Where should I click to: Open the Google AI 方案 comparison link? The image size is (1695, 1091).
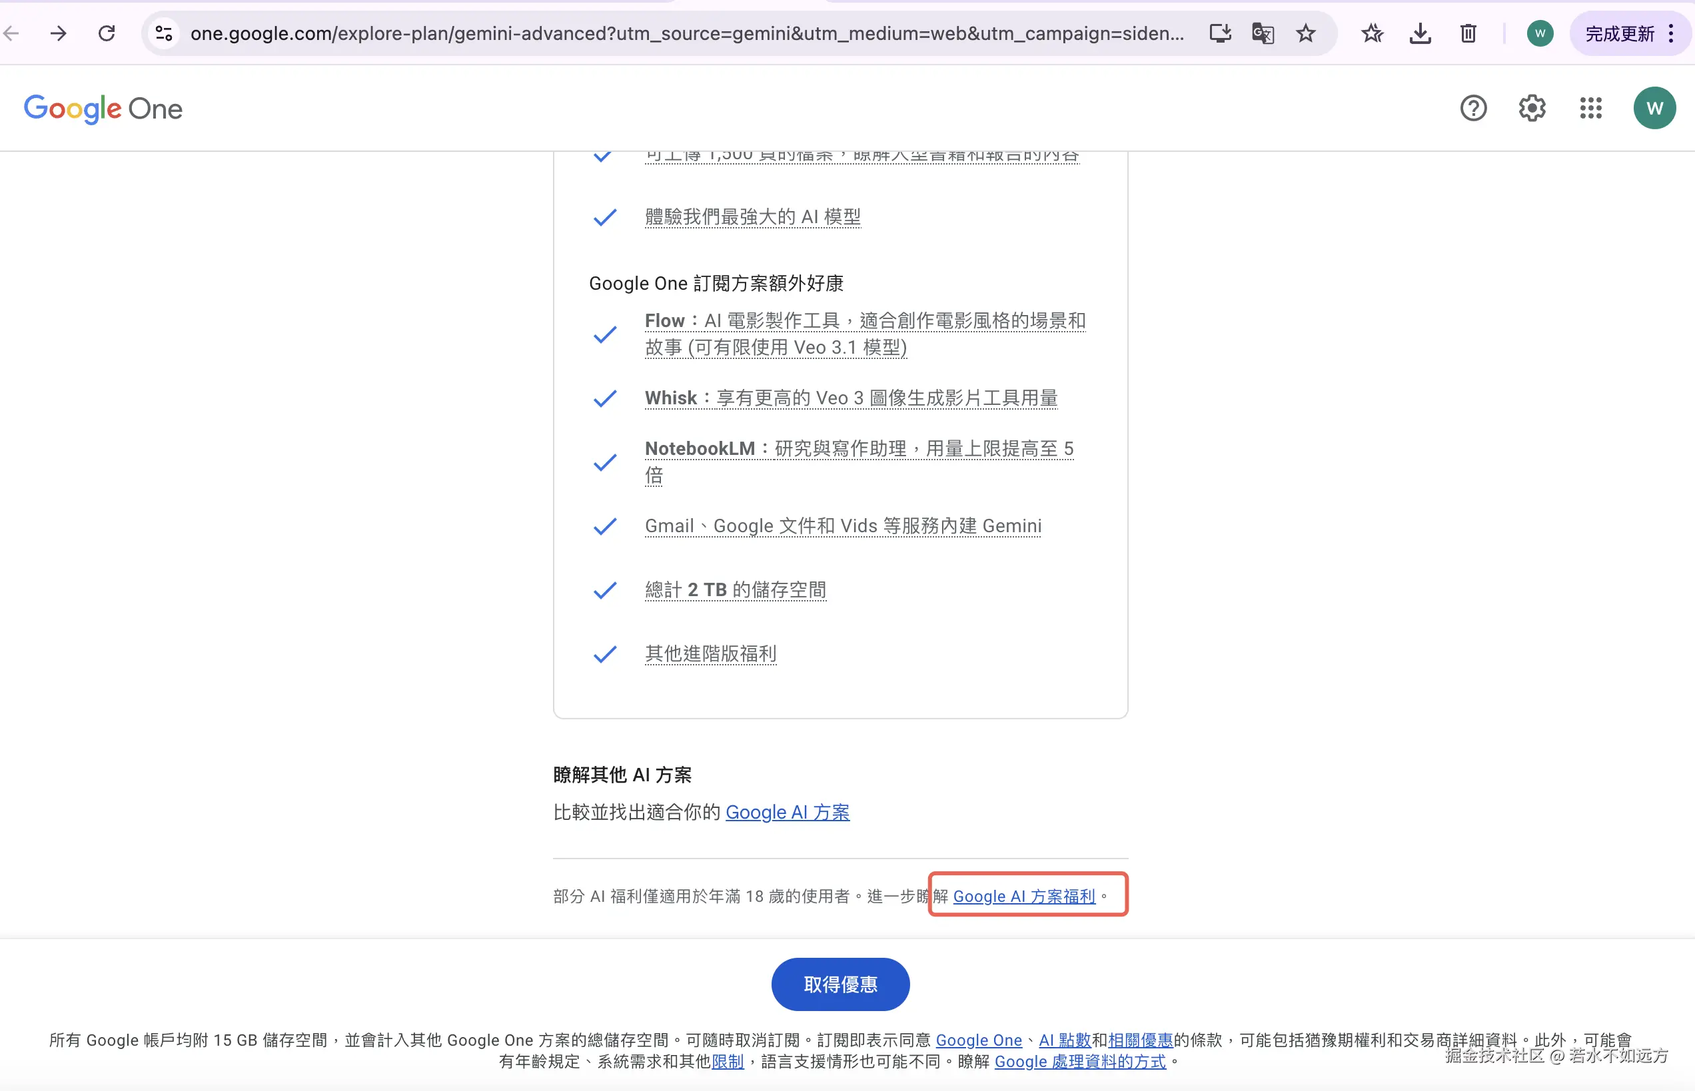pos(788,812)
